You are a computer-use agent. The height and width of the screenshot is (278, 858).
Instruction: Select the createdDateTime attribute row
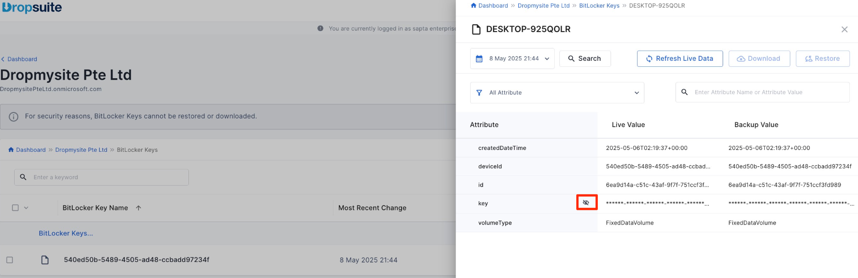click(x=657, y=148)
